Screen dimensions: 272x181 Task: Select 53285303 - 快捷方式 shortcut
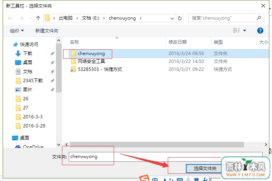coord(100,69)
